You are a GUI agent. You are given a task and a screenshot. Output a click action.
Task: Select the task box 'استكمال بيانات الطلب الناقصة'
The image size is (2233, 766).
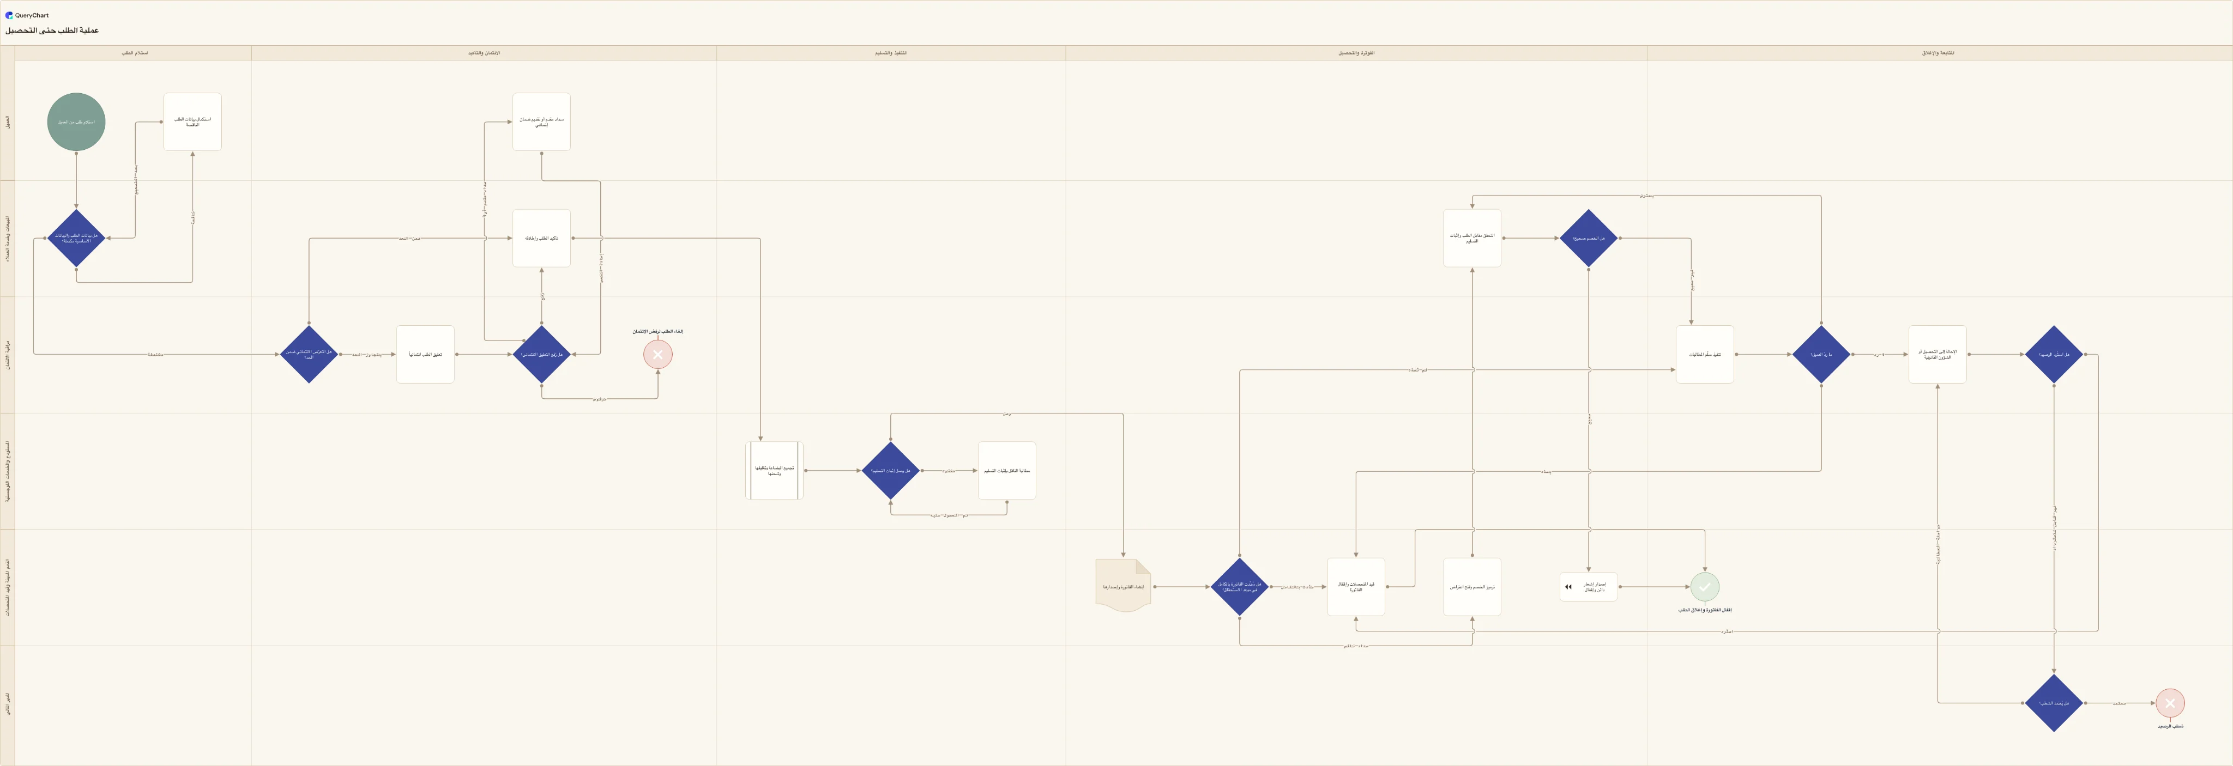pyautogui.click(x=192, y=122)
